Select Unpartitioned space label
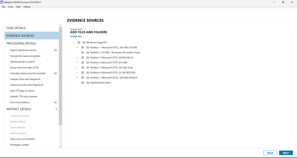 click(x=100, y=82)
